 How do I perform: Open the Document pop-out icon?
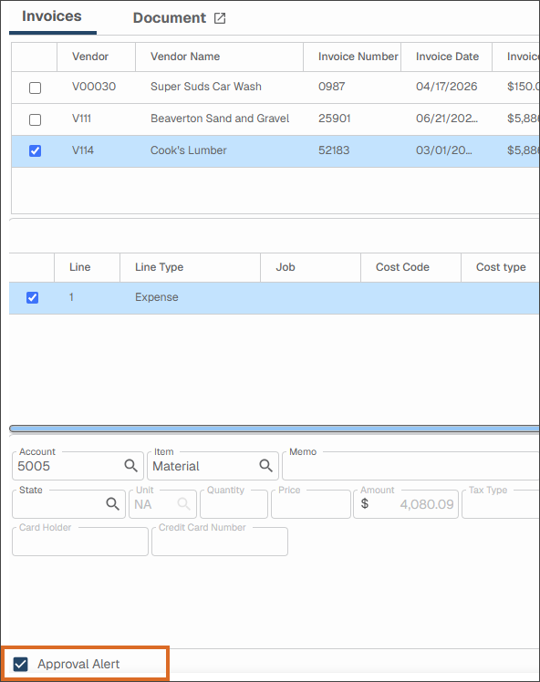220,18
